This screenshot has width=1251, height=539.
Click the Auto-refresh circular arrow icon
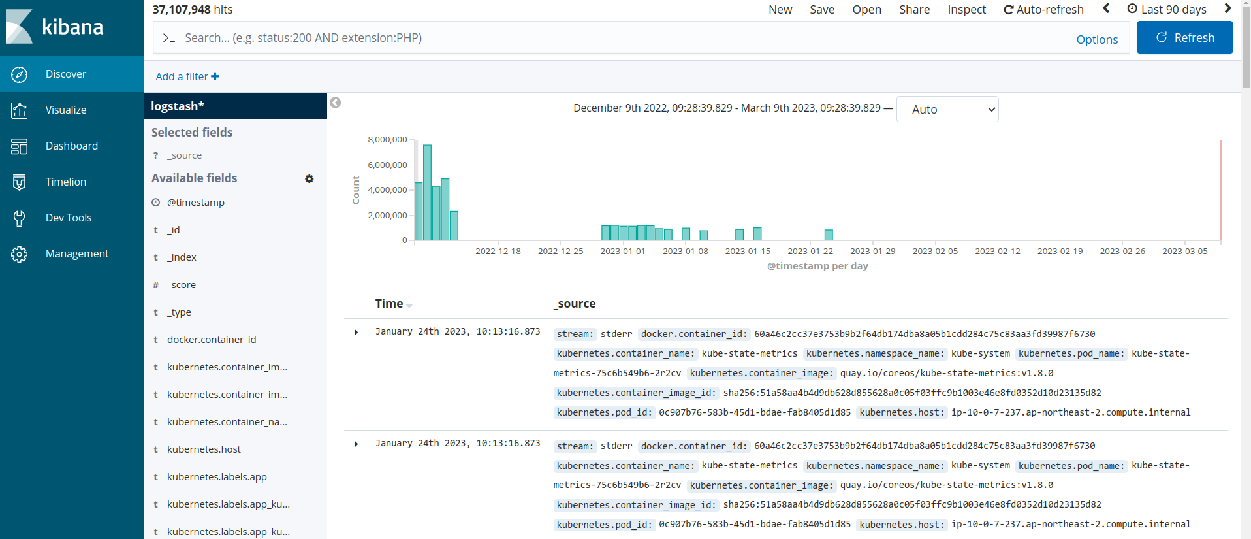[1009, 10]
